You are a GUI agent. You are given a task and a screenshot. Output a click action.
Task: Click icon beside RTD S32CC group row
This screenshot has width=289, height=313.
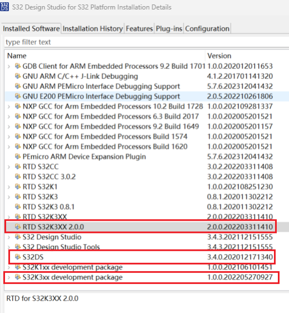coord(18,167)
